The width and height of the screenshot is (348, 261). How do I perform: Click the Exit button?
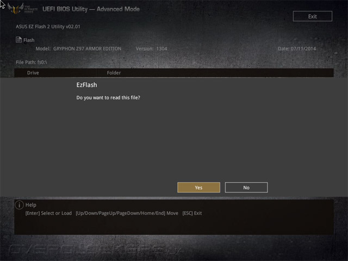(x=313, y=16)
